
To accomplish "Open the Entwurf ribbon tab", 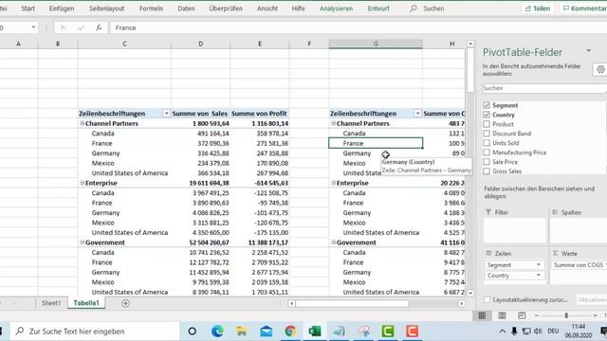I will pos(378,9).
